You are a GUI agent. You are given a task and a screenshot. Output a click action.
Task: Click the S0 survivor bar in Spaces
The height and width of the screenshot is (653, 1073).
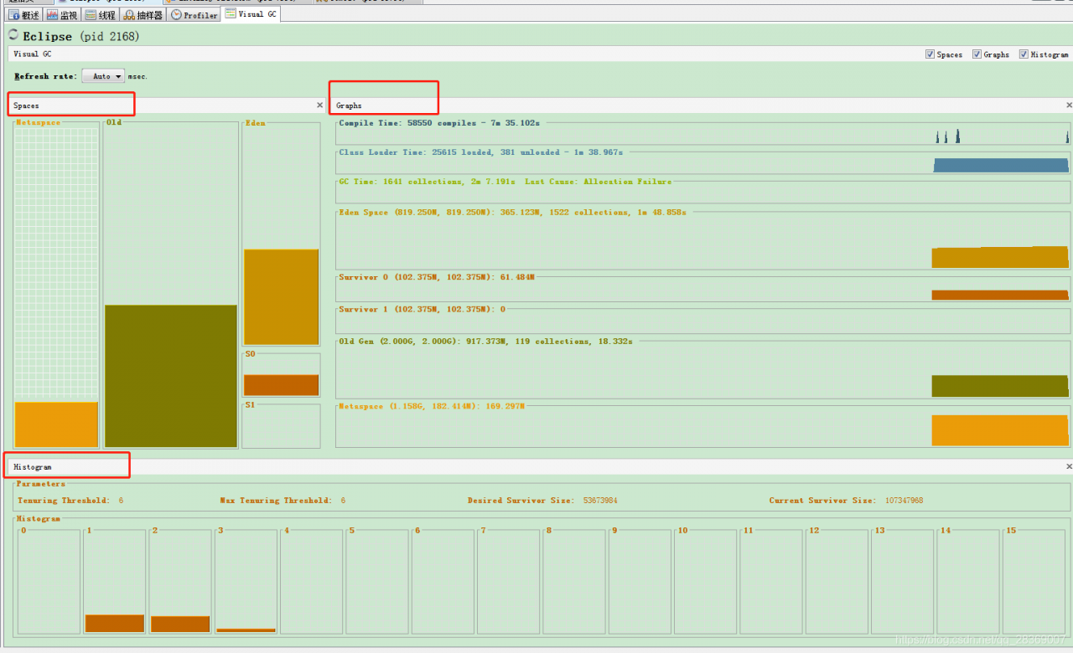tap(282, 385)
